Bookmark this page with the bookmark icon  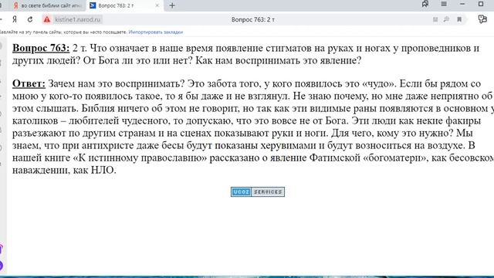[x=459, y=19]
